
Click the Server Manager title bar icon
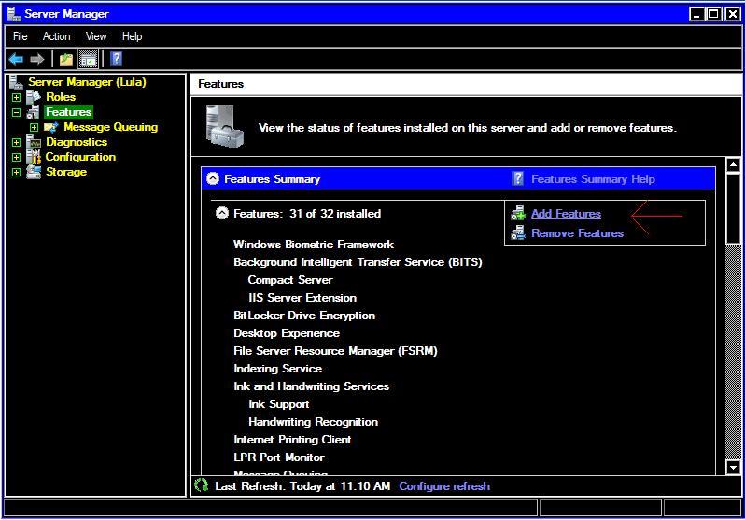coord(13,14)
